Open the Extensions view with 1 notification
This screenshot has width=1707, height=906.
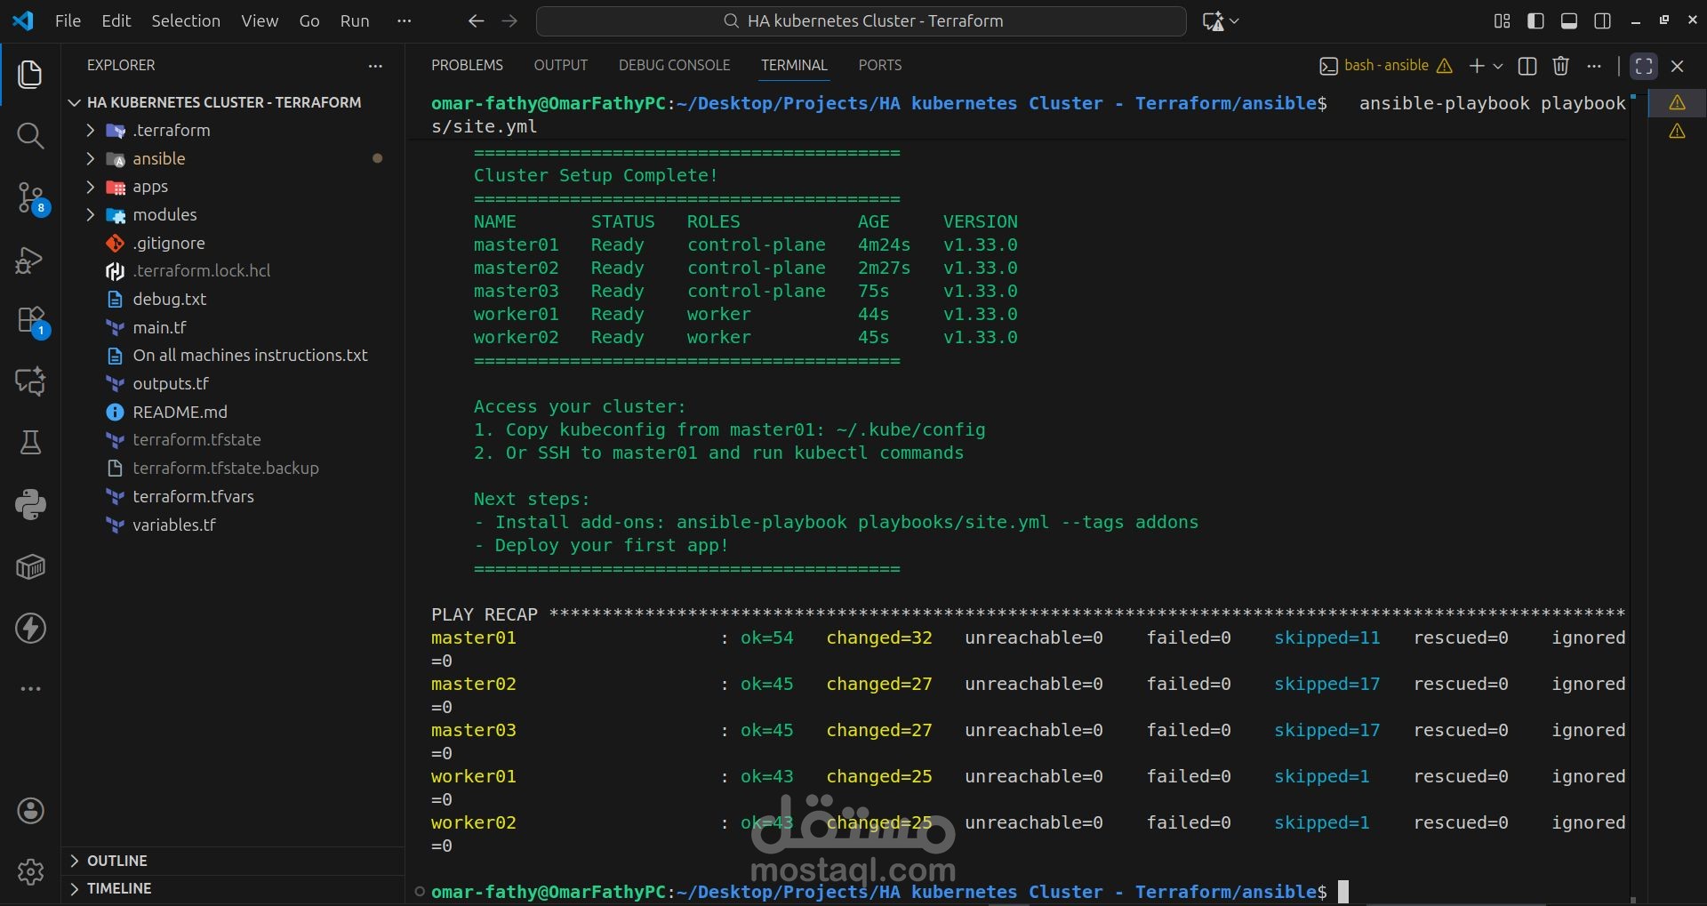30,321
